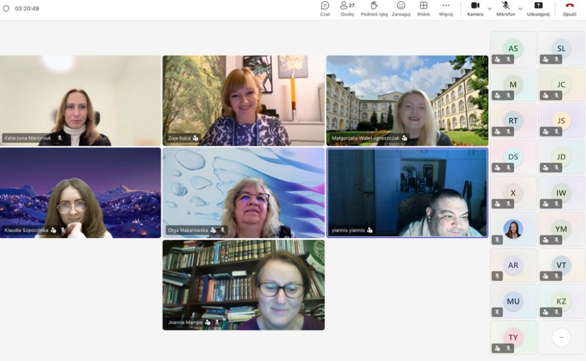Select Olga Makarowska's video tile
This screenshot has height=361, width=586.
(243, 192)
